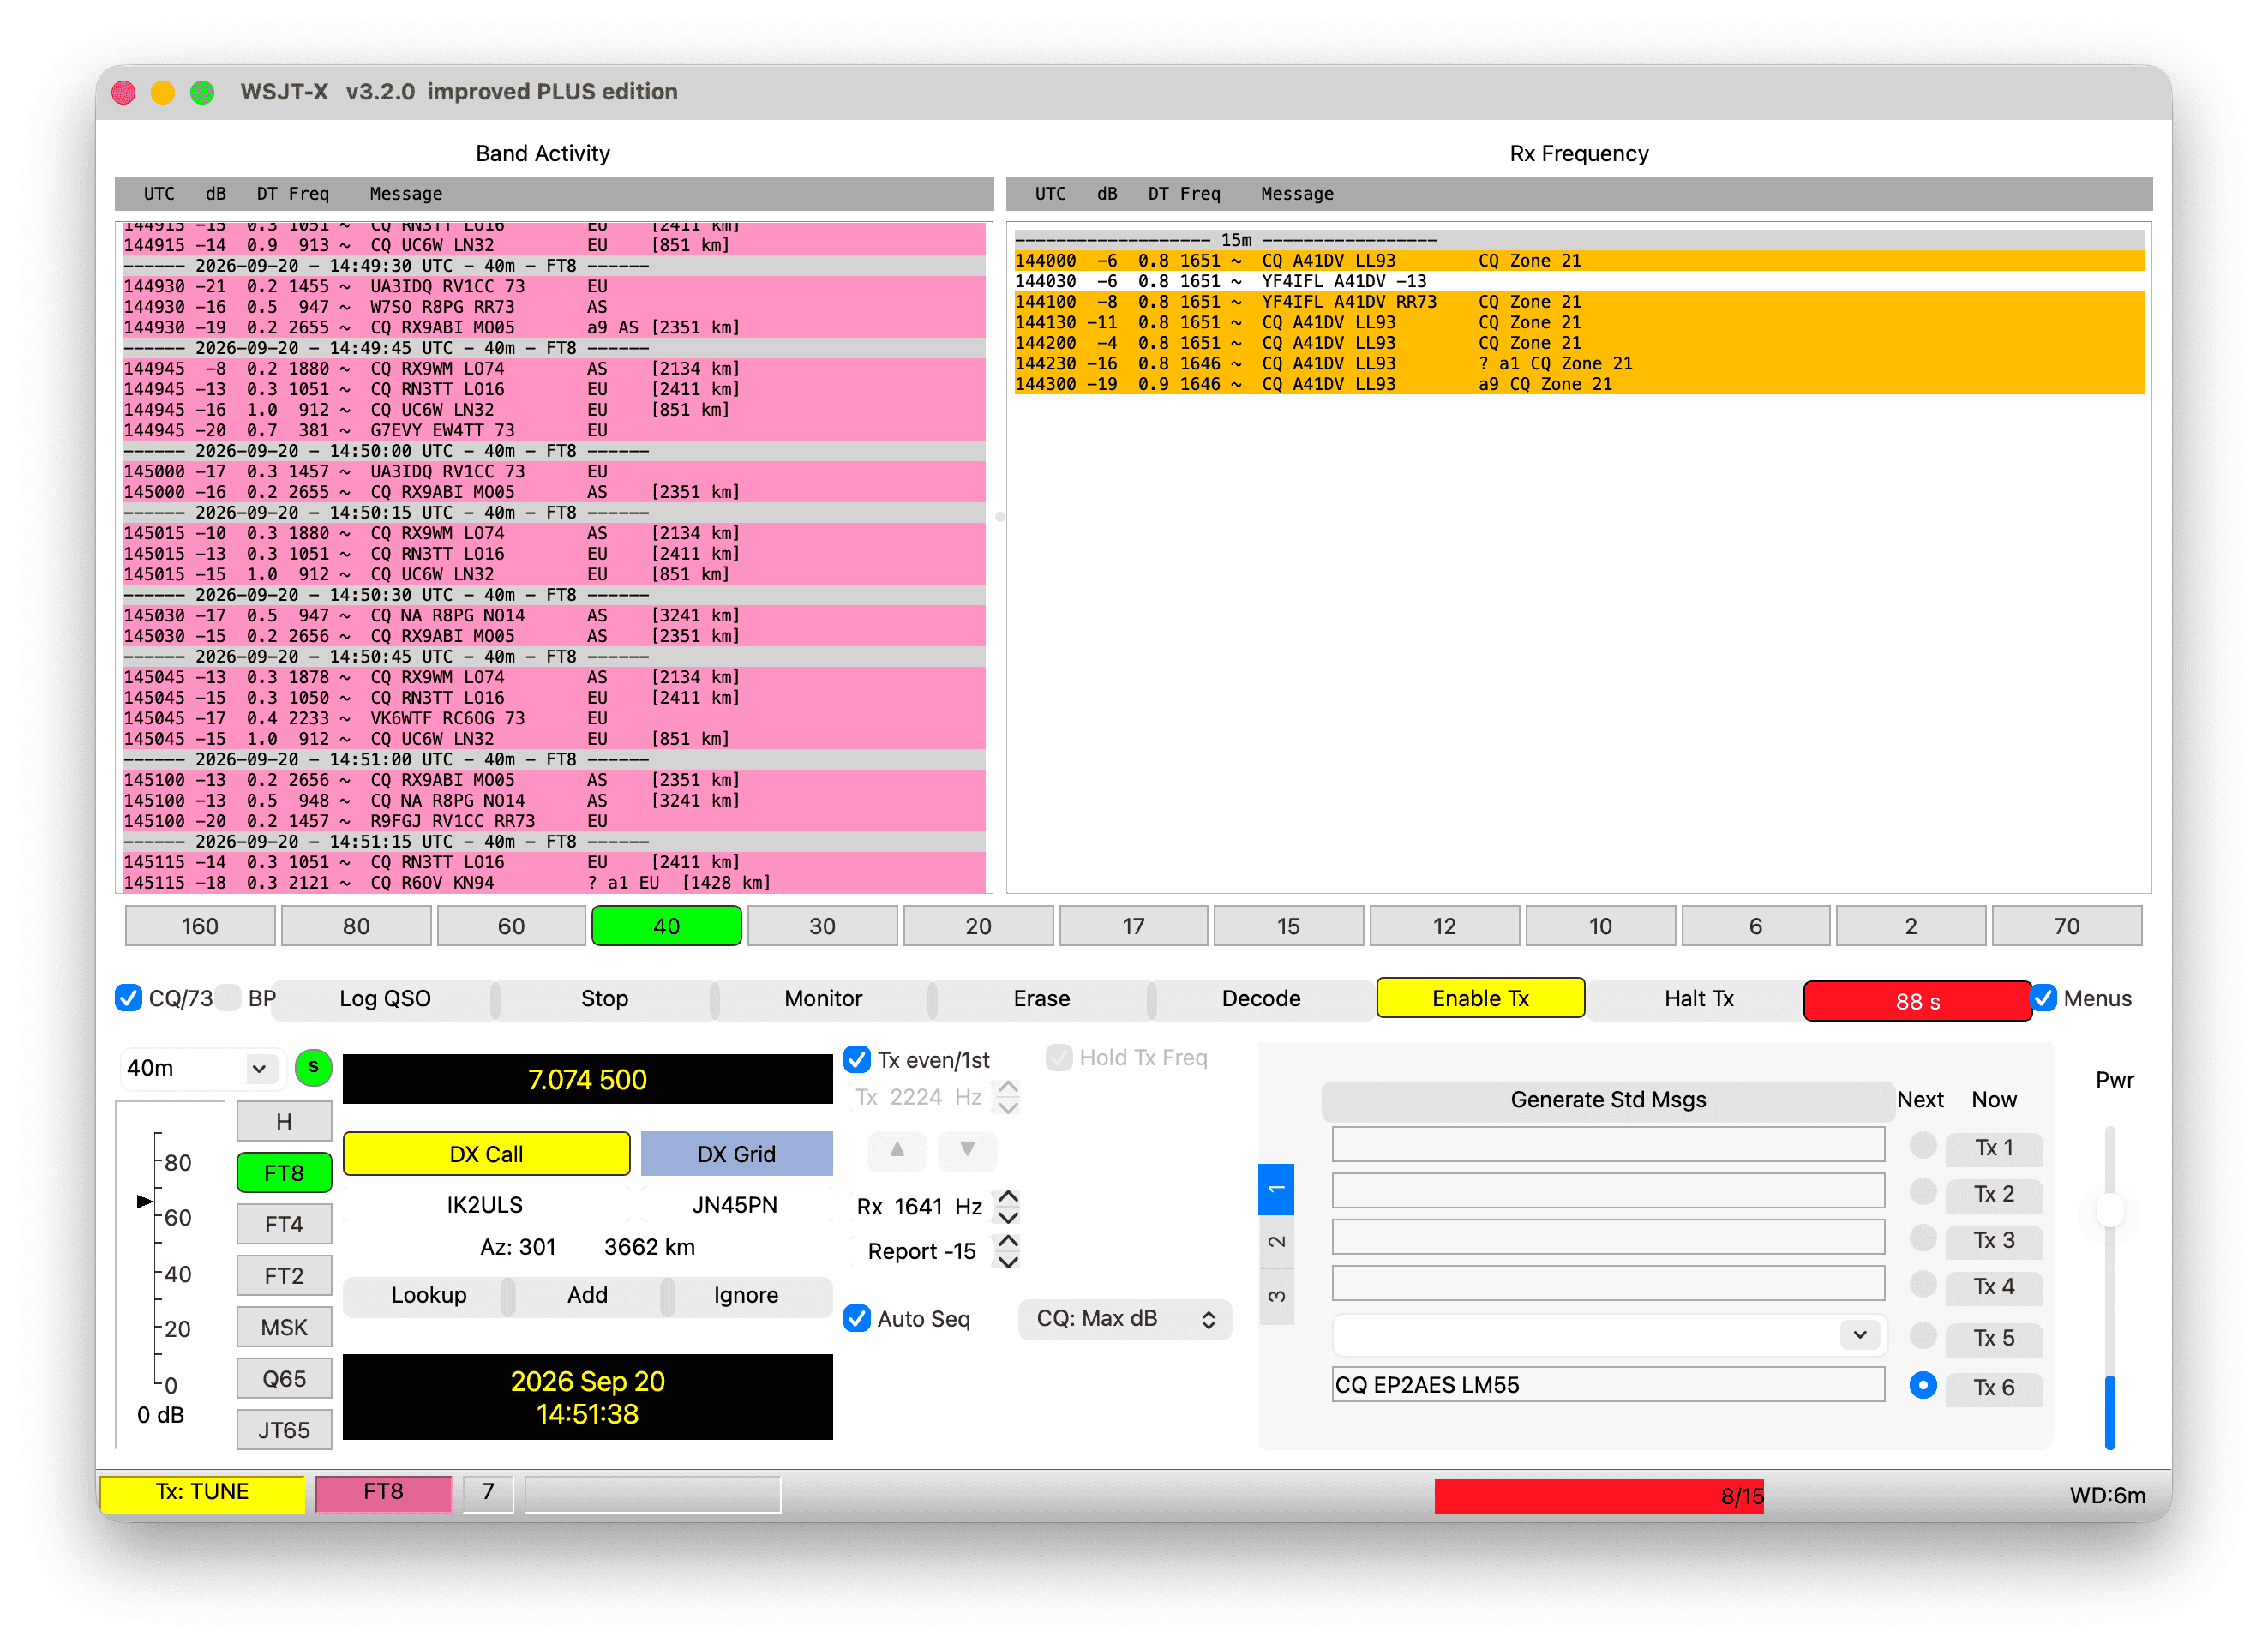2268x1649 pixels.
Task: Toggle the CQ/73 checkbox
Action: tap(128, 998)
